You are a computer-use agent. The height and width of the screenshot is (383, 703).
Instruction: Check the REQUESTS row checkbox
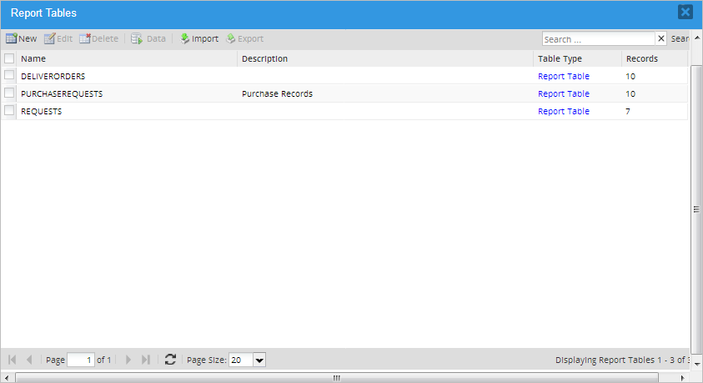(9, 110)
